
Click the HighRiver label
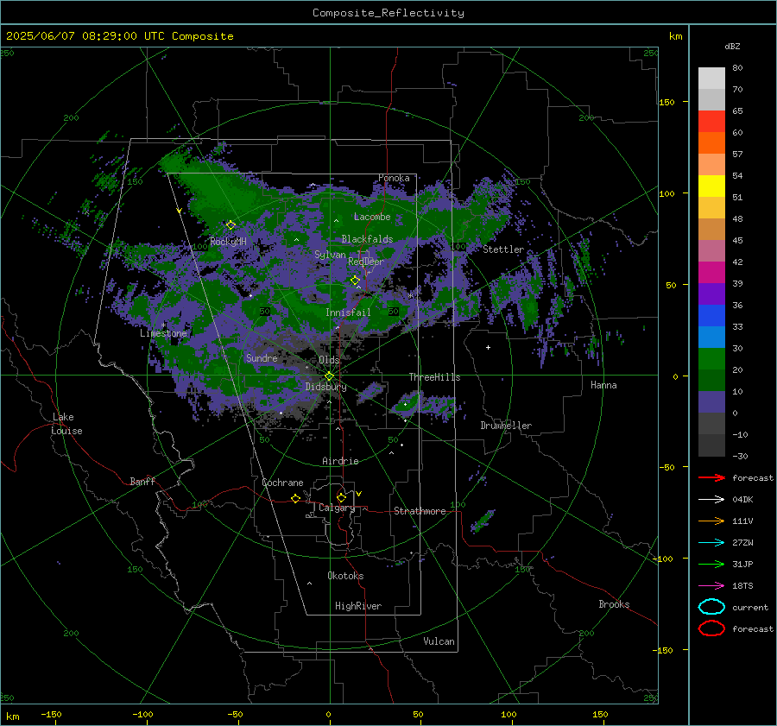pos(358,606)
